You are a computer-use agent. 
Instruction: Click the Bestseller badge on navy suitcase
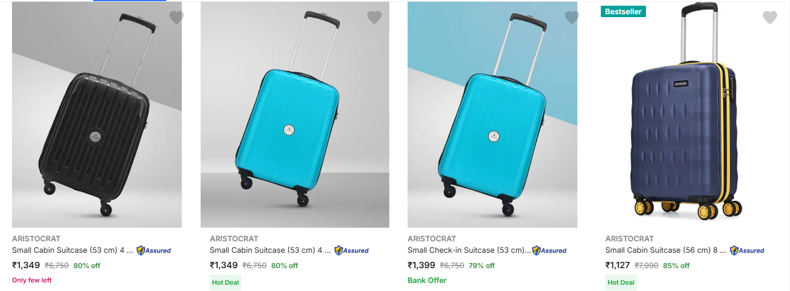point(623,11)
